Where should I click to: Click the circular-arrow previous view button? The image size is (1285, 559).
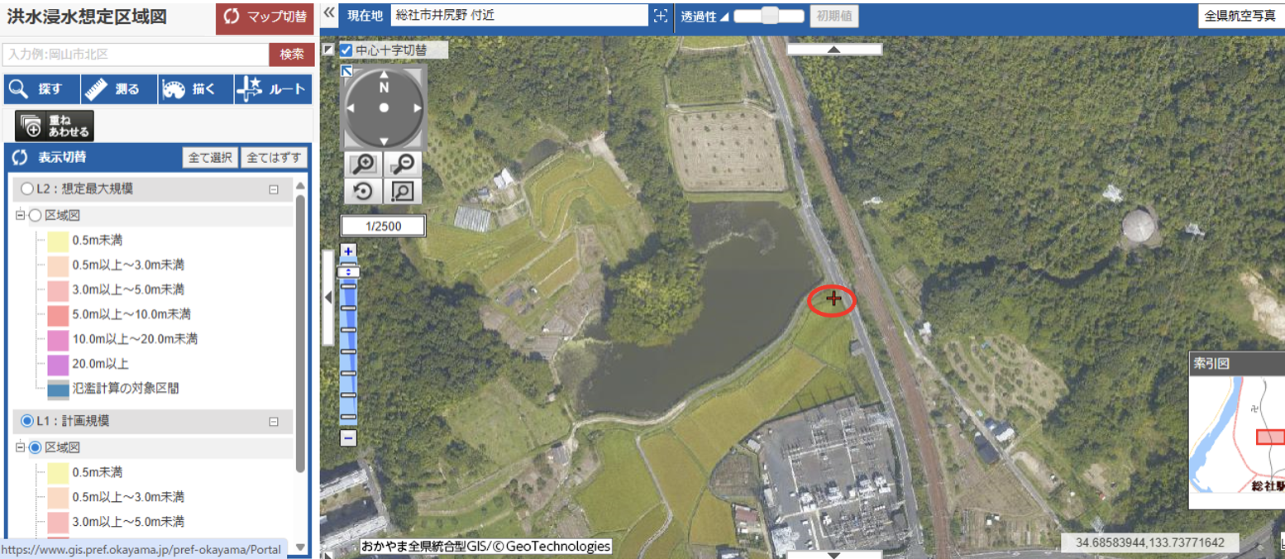pos(364,191)
